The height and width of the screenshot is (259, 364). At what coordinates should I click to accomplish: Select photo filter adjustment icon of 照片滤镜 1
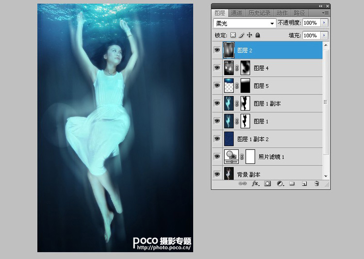point(231,157)
